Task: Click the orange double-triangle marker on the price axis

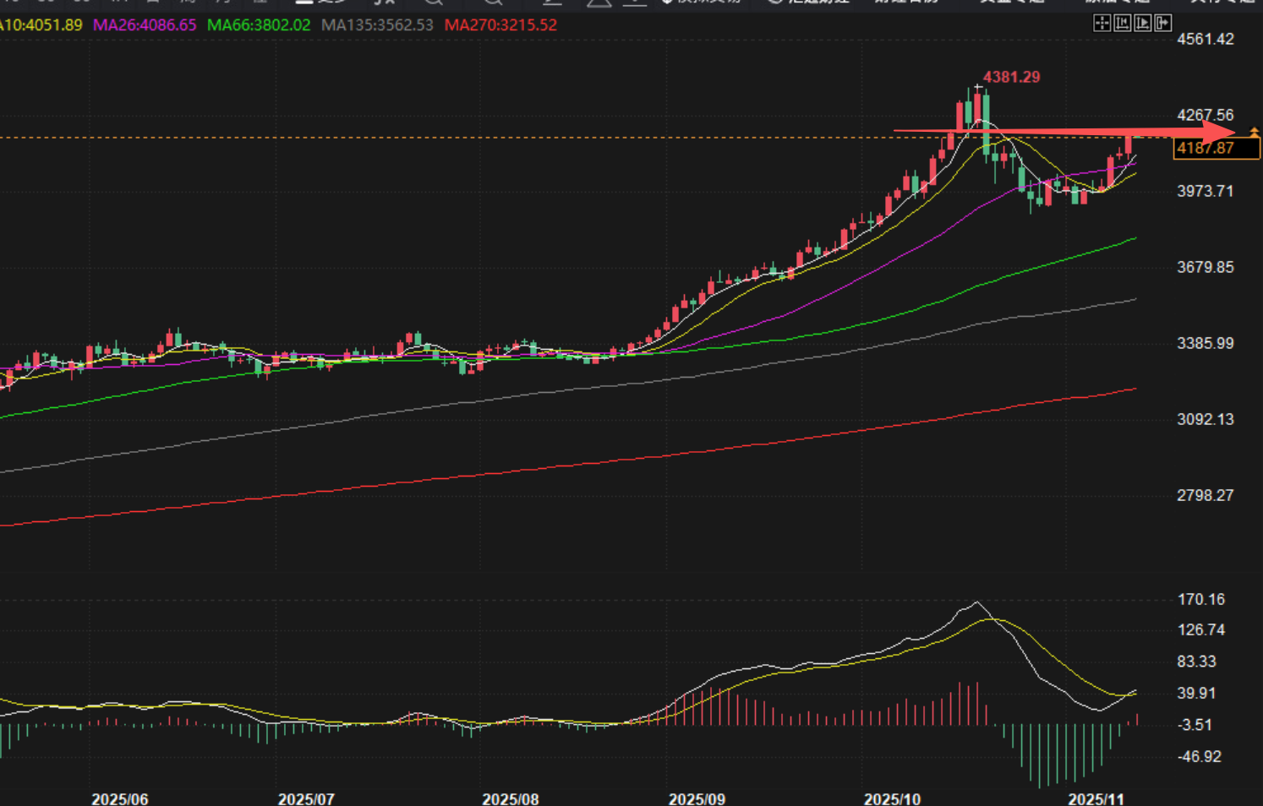Action: [x=1254, y=133]
